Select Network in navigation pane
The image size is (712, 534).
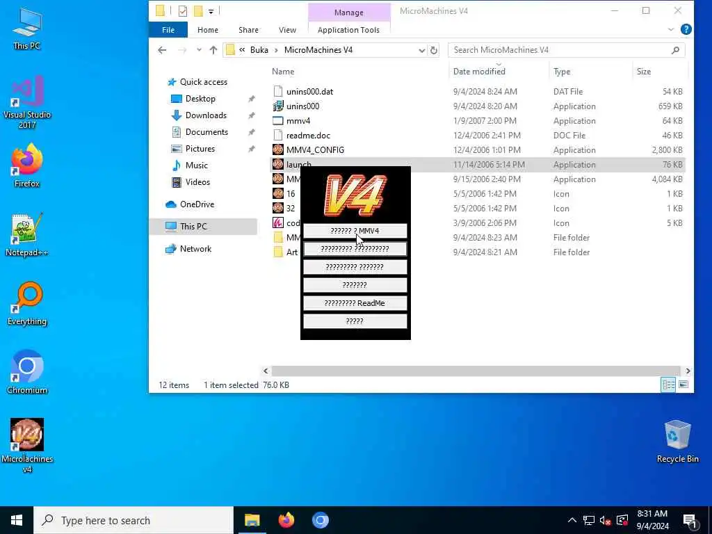195,249
